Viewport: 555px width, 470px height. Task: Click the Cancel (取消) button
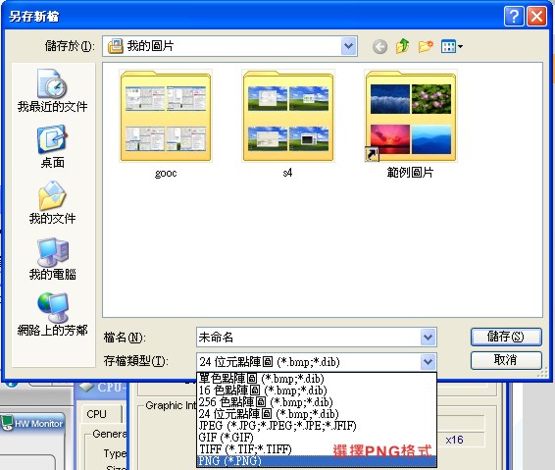click(x=506, y=360)
